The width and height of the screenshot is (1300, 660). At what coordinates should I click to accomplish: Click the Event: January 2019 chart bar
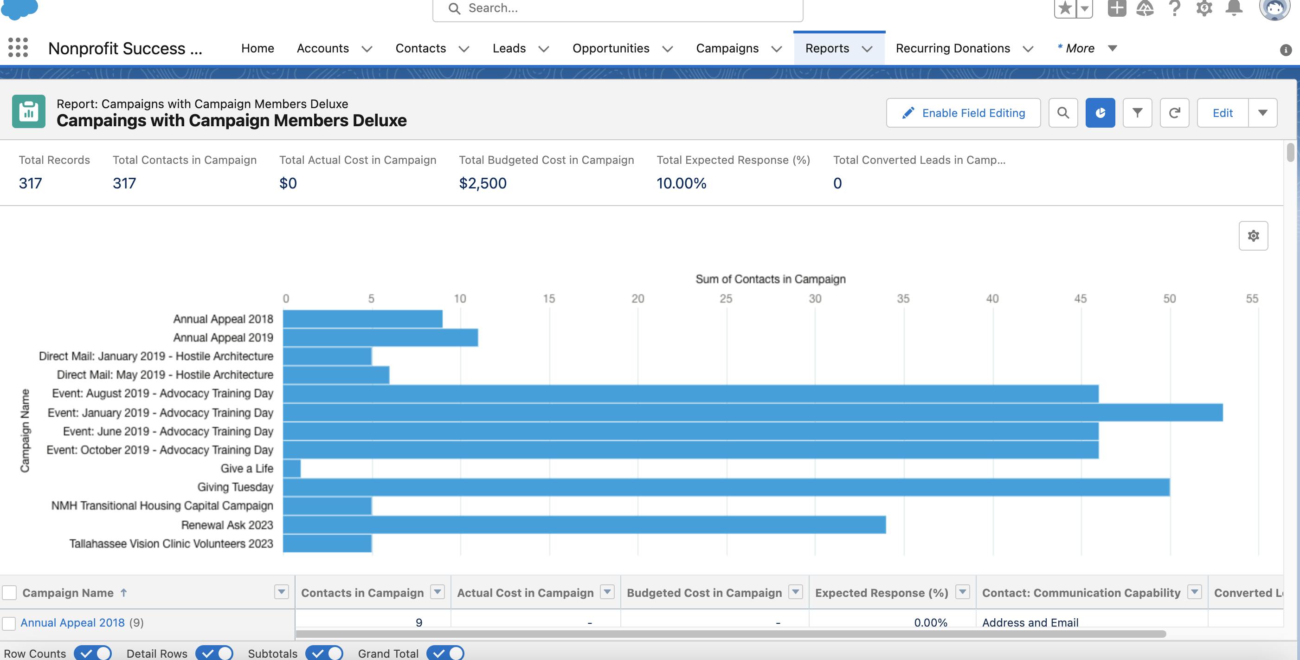coord(753,413)
